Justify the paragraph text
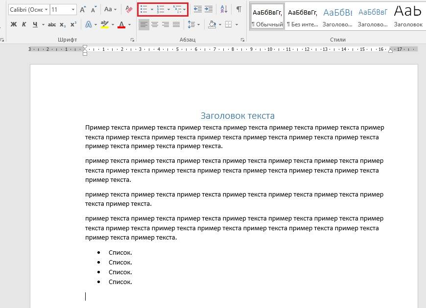The image size is (426, 308). click(176, 24)
